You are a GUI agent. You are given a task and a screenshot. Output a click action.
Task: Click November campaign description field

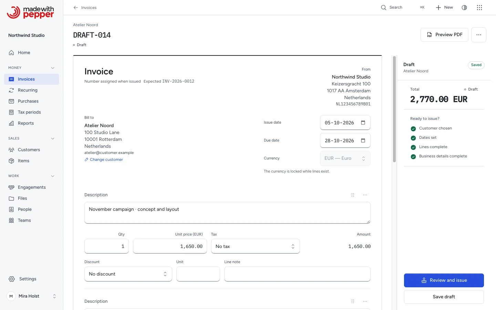tap(227, 213)
